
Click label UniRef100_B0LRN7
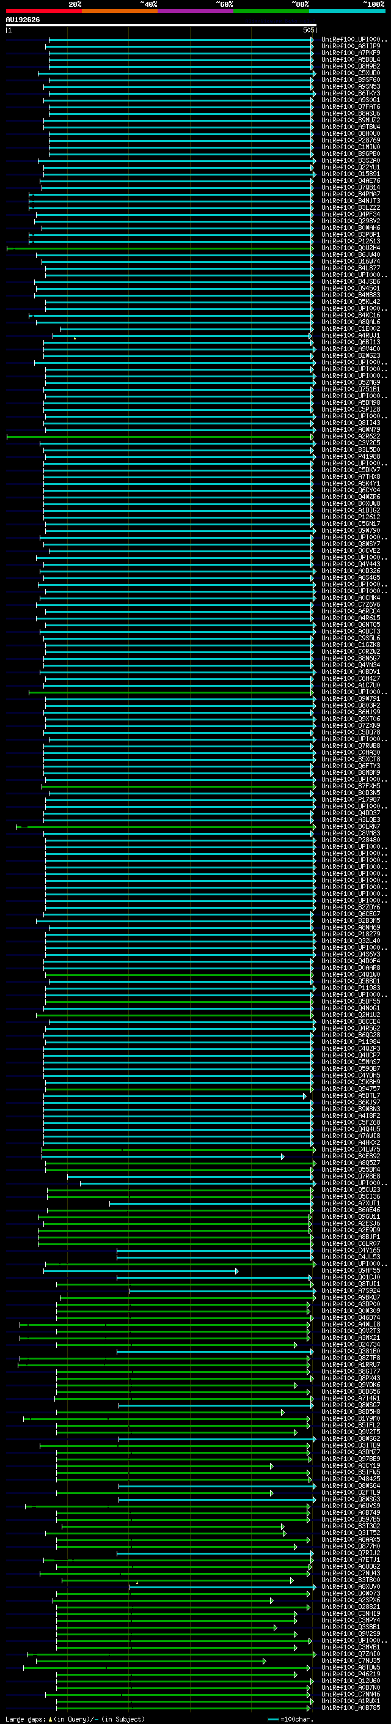pos(350,827)
